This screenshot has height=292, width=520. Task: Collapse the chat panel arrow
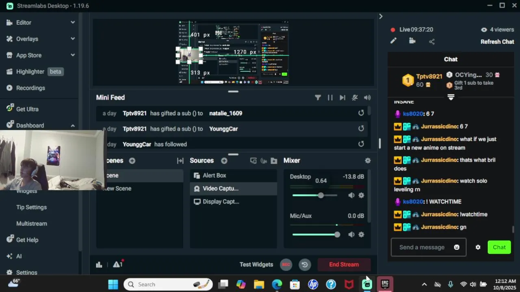click(381, 16)
